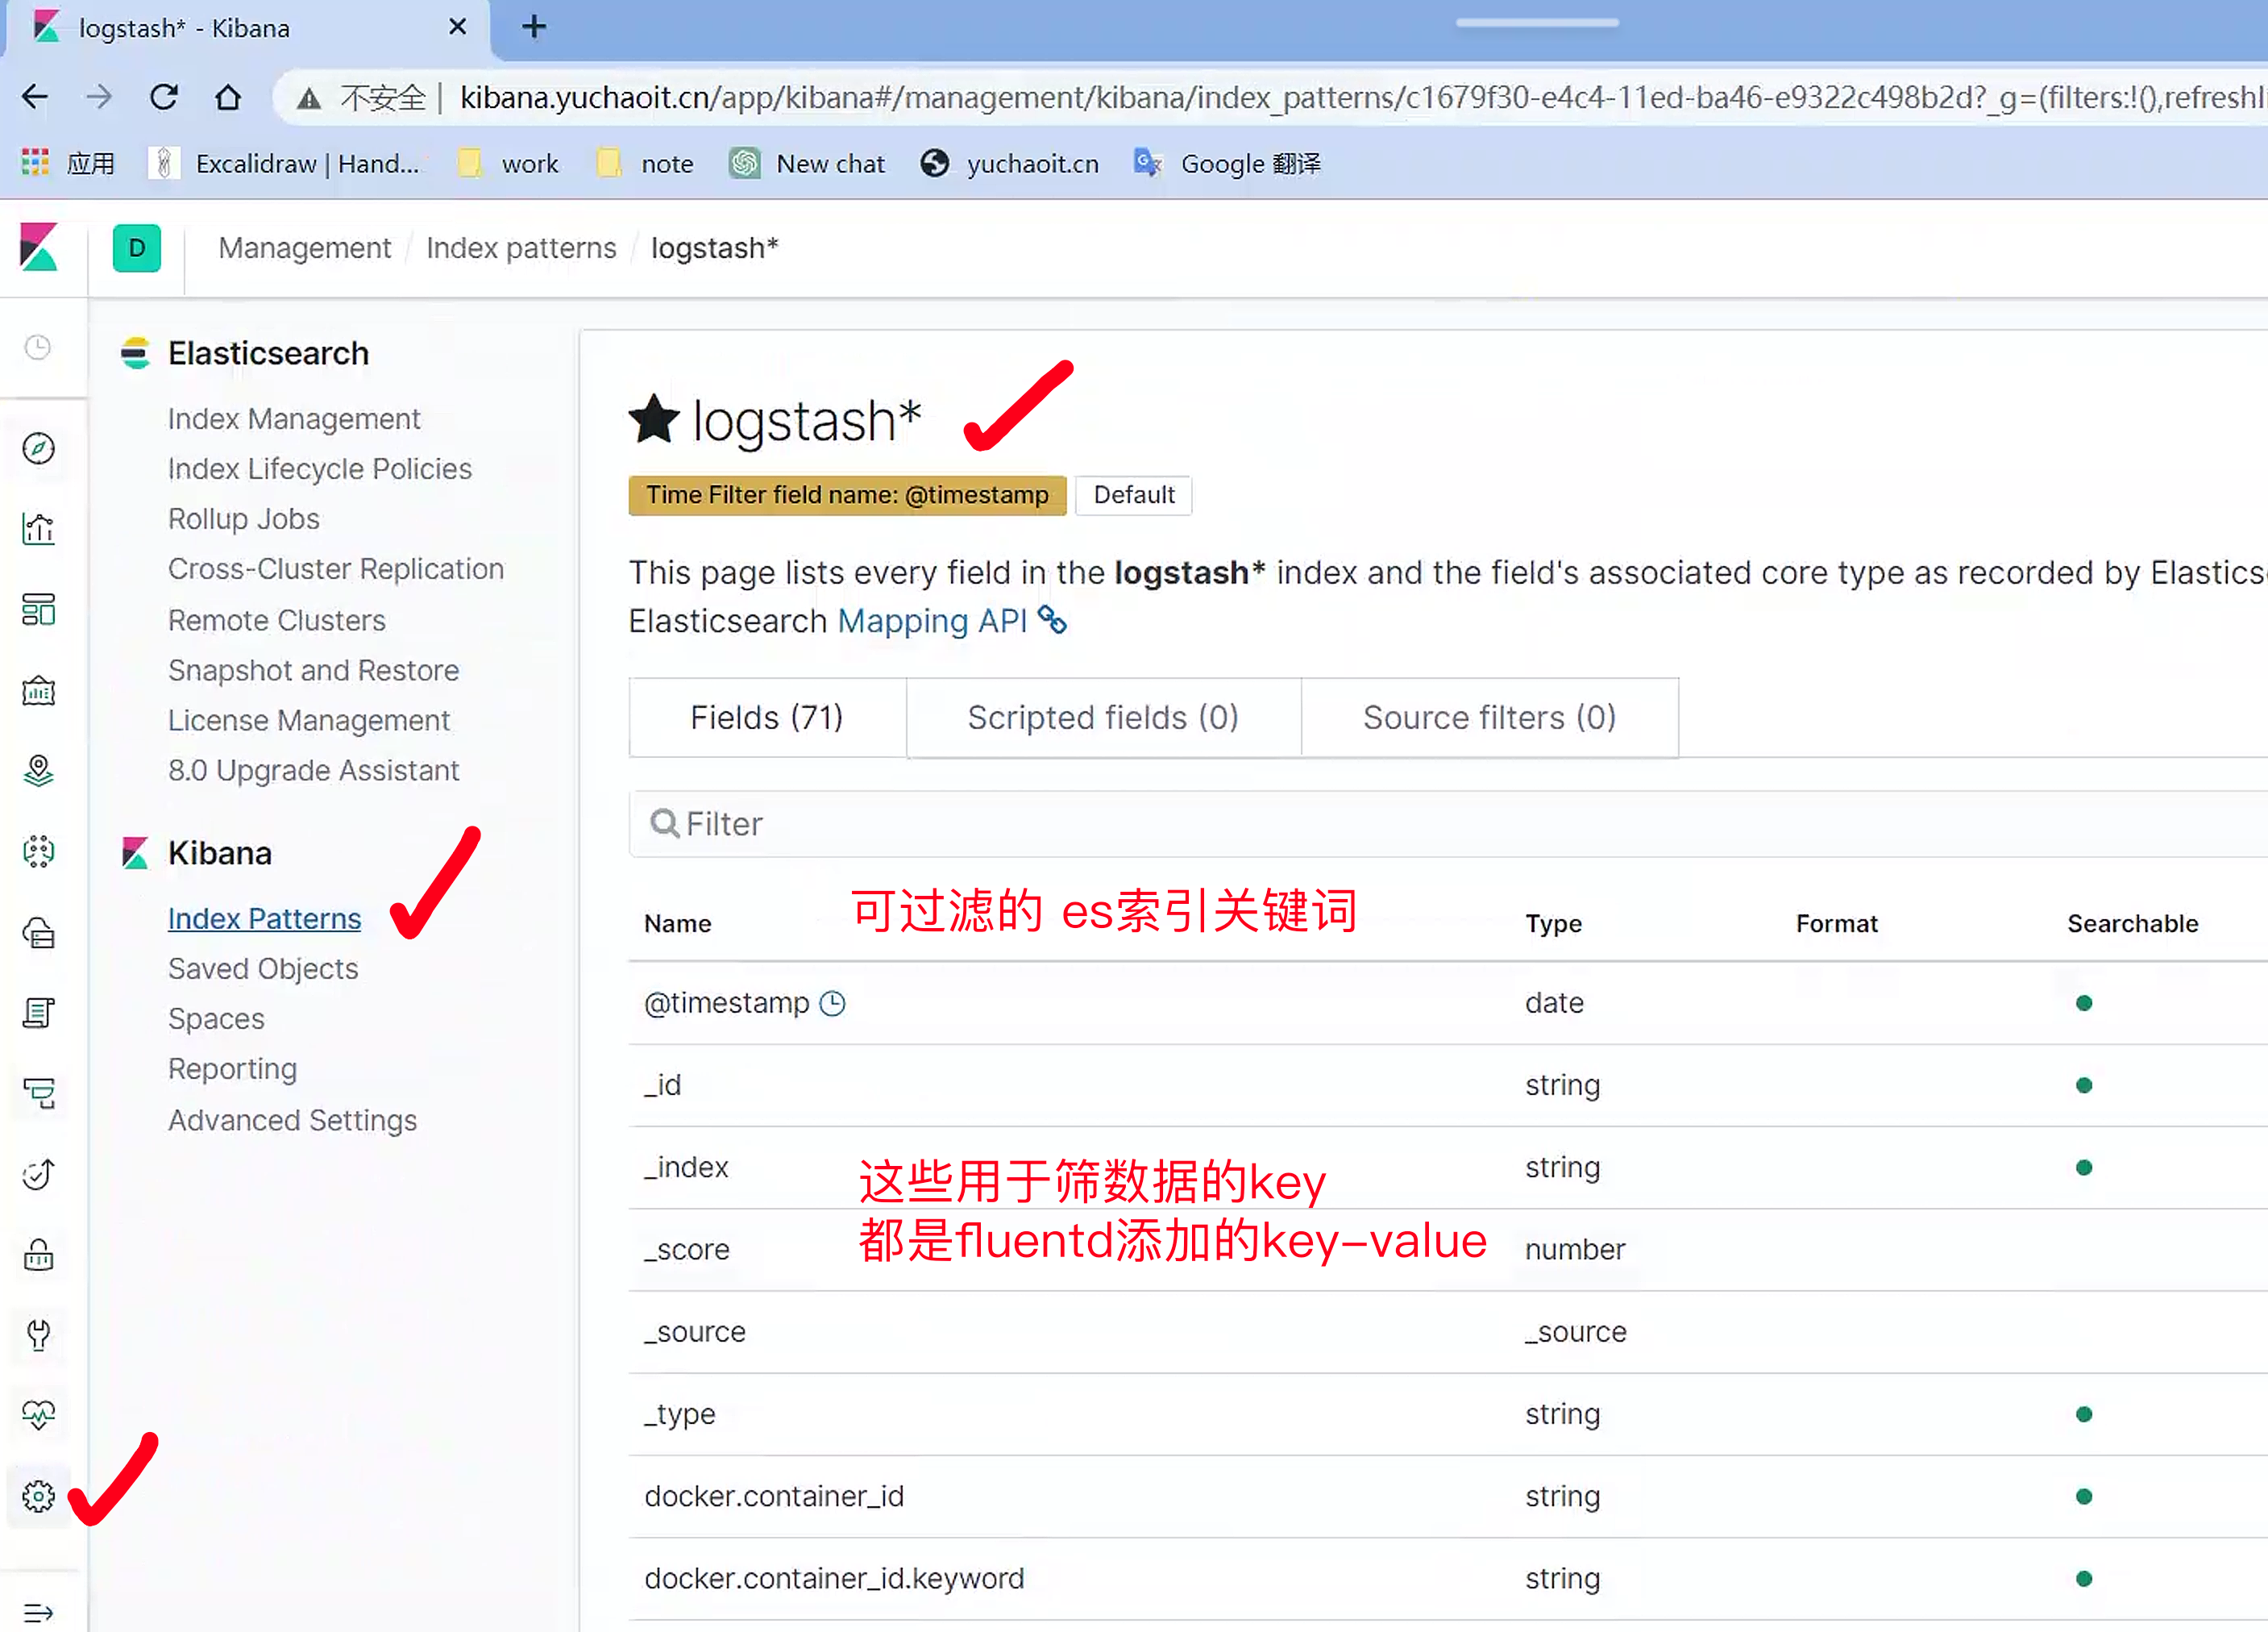Open Recently viewed clock icon
The height and width of the screenshot is (1632, 2268).
pos(38,348)
